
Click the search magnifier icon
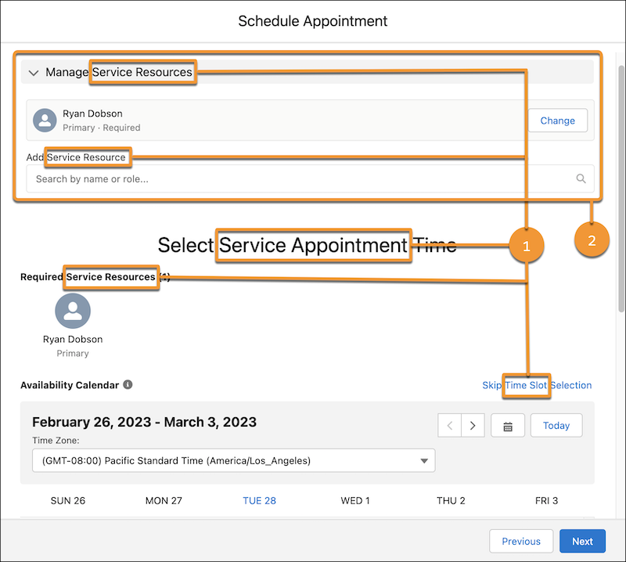(581, 178)
